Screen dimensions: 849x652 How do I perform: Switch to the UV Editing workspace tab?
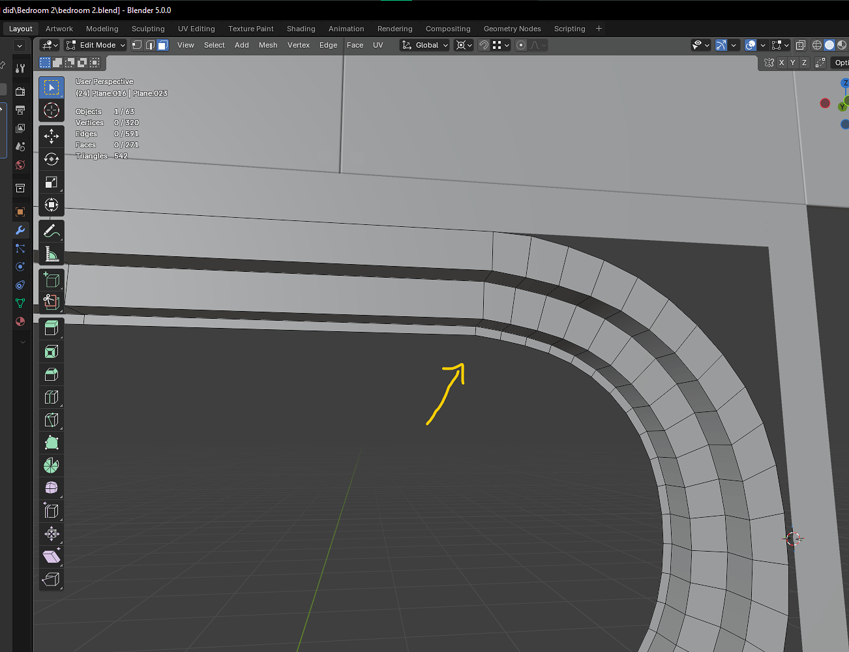tap(196, 29)
